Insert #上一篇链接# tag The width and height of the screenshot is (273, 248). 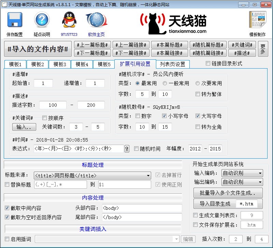[131, 45]
